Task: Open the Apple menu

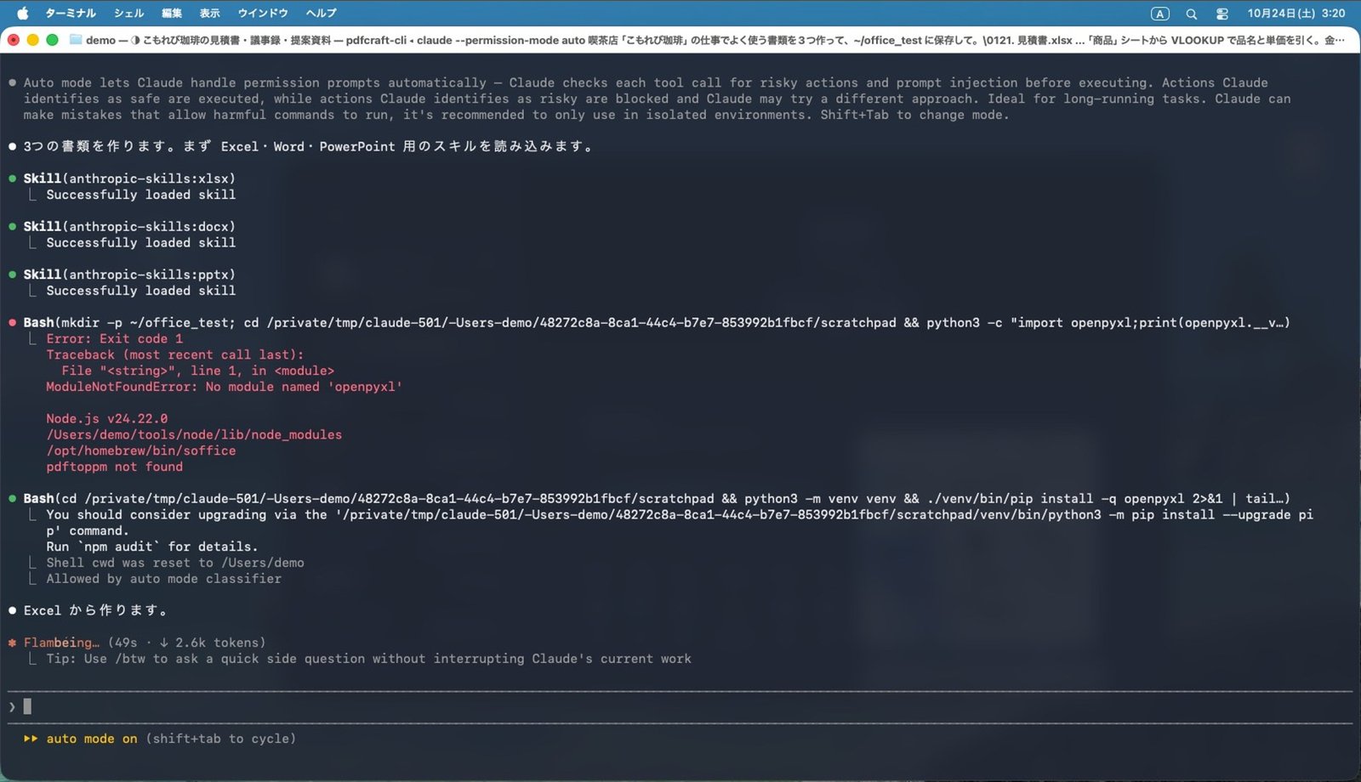Action: [23, 13]
